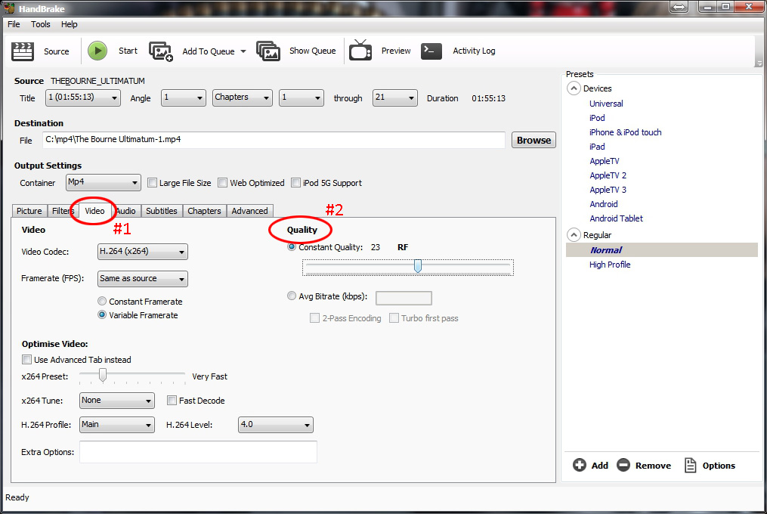Select the AppleTV 3 preset
The image size is (767, 514).
[x=608, y=190]
